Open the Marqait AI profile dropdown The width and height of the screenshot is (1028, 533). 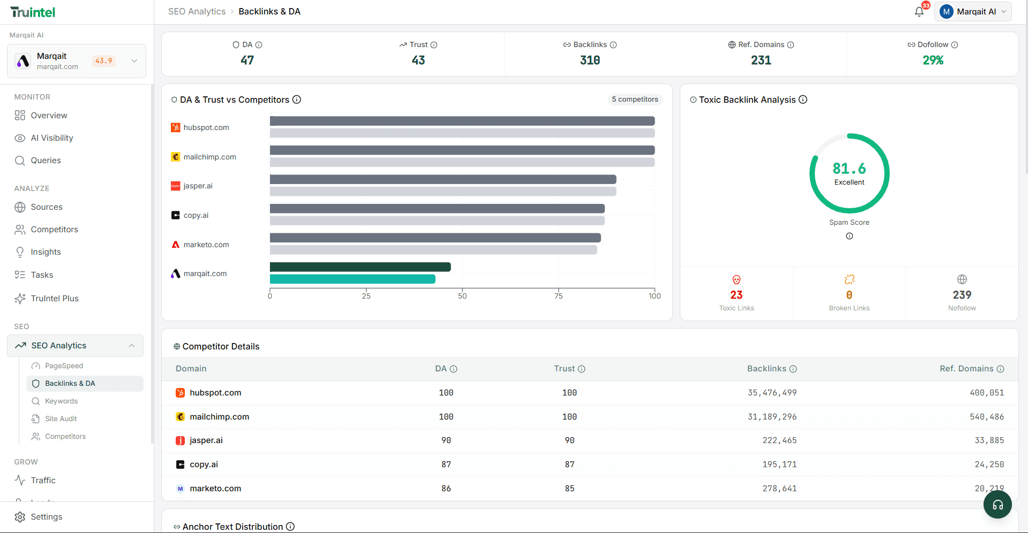[972, 11]
